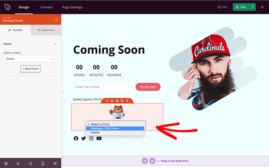Open revision history clock icon
This screenshot has height=168, width=269.
click(30, 163)
